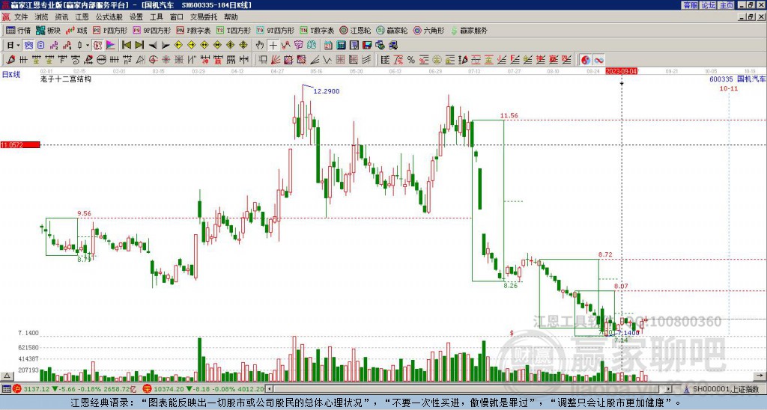
Task: Click the 赢家服务 toolbar button
Action: pos(469,30)
